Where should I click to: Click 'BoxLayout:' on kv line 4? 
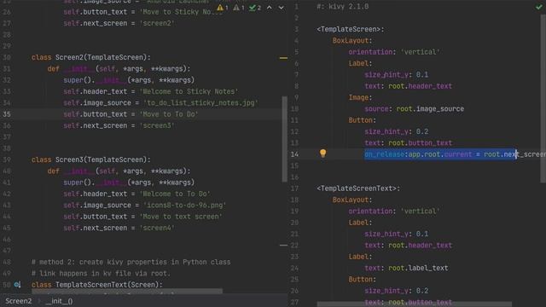coord(352,40)
